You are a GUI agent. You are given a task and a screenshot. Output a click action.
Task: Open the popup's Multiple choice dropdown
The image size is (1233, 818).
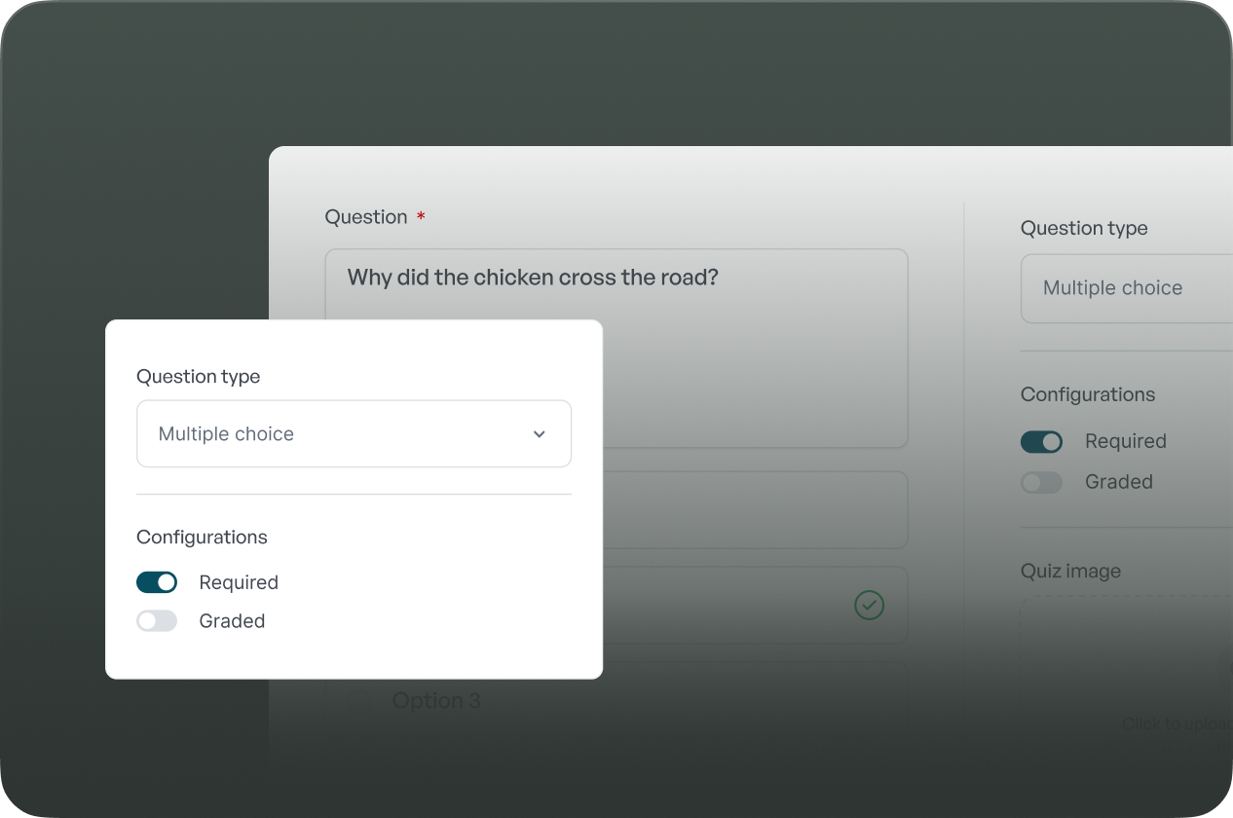pyautogui.click(x=354, y=434)
